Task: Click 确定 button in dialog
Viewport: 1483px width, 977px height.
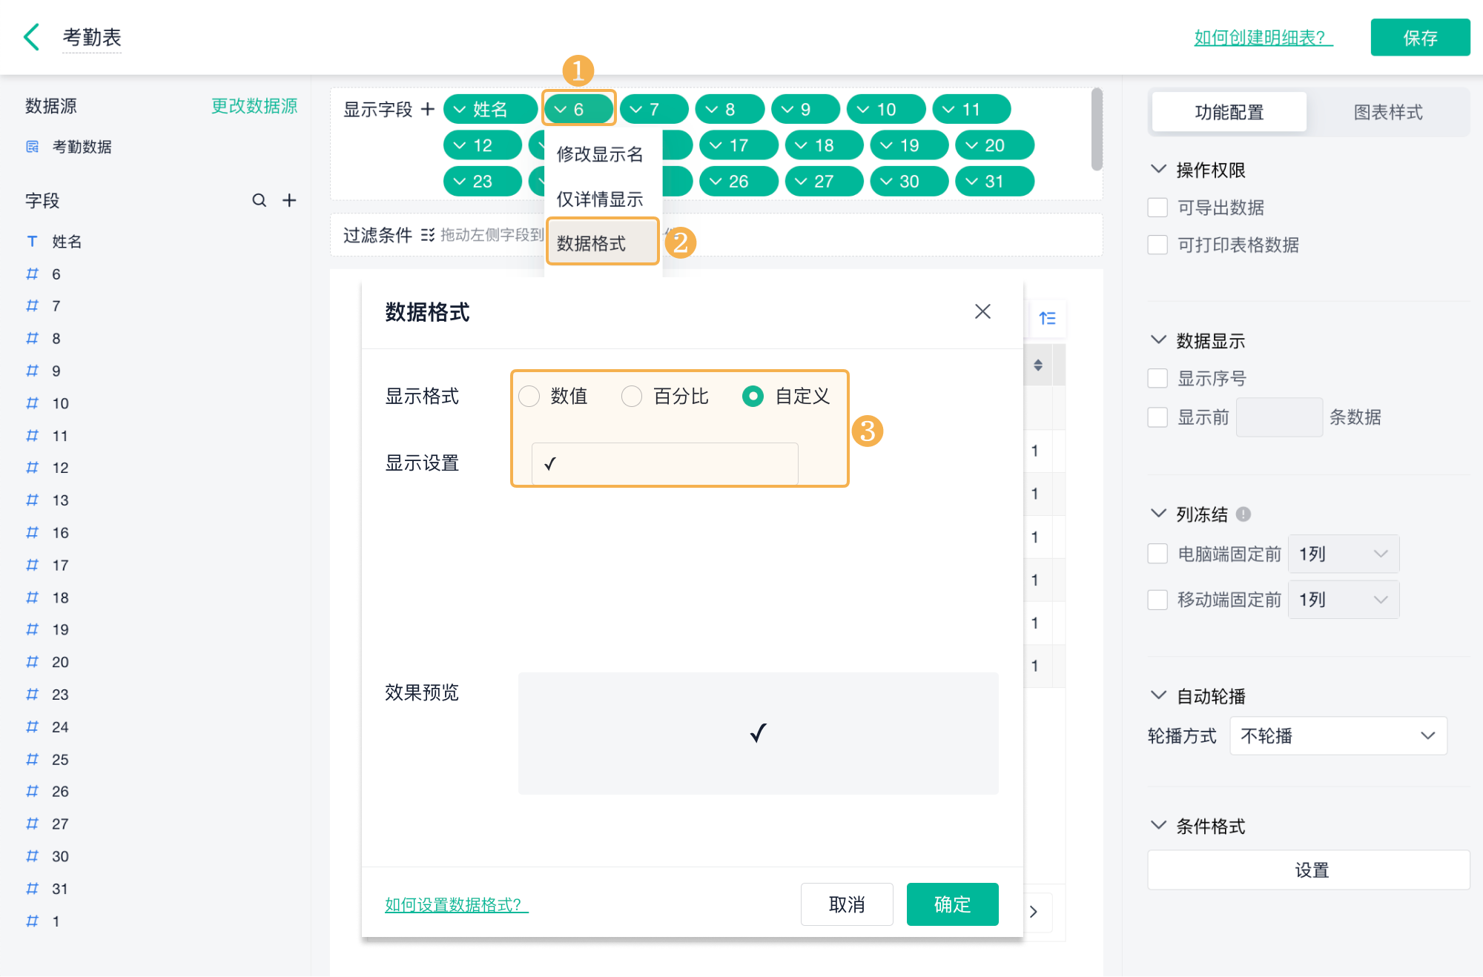Action: (952, 904)
